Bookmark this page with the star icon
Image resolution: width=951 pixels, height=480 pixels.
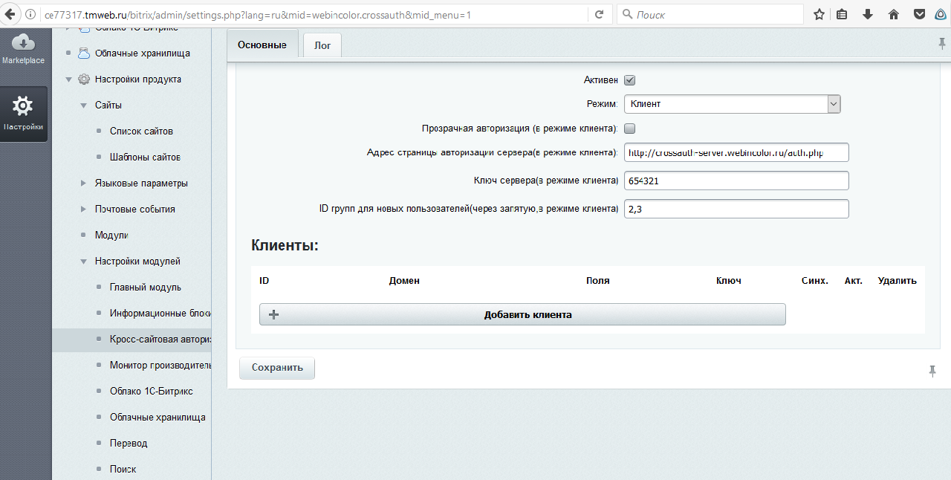pyautogui.click(x=819, y=14)
